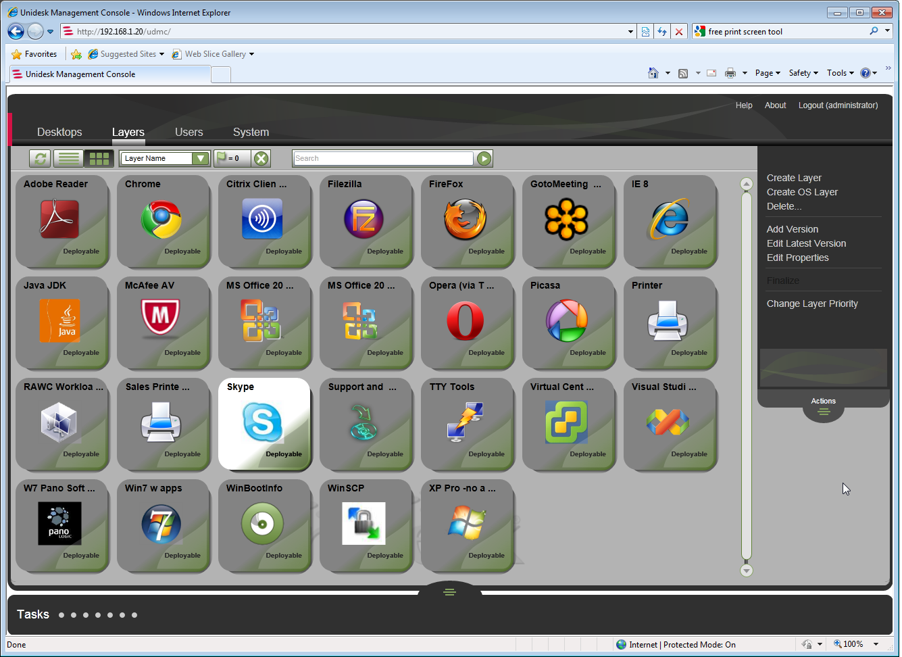Expand the Tasks panel handle
902x657 pixels.
click(449, 592)
